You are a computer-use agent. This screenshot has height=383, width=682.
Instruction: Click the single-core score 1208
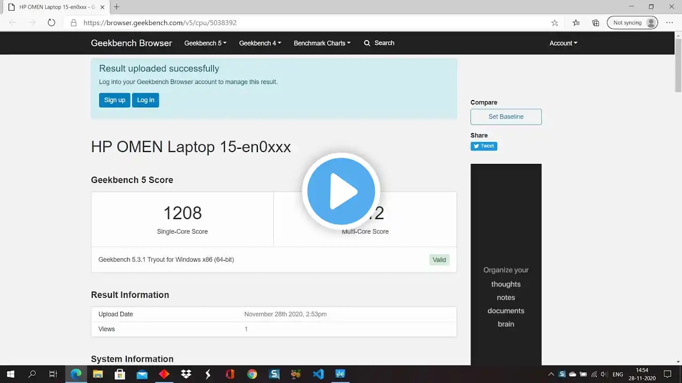[x=182, y=213]
